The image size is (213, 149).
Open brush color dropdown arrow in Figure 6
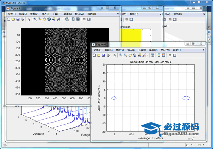pyautogui.click(x=148, y=55)
